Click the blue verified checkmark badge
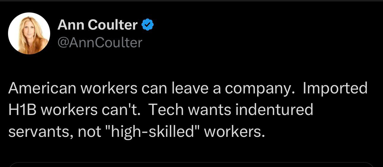 pyautogui.click(x=148, y=25)
